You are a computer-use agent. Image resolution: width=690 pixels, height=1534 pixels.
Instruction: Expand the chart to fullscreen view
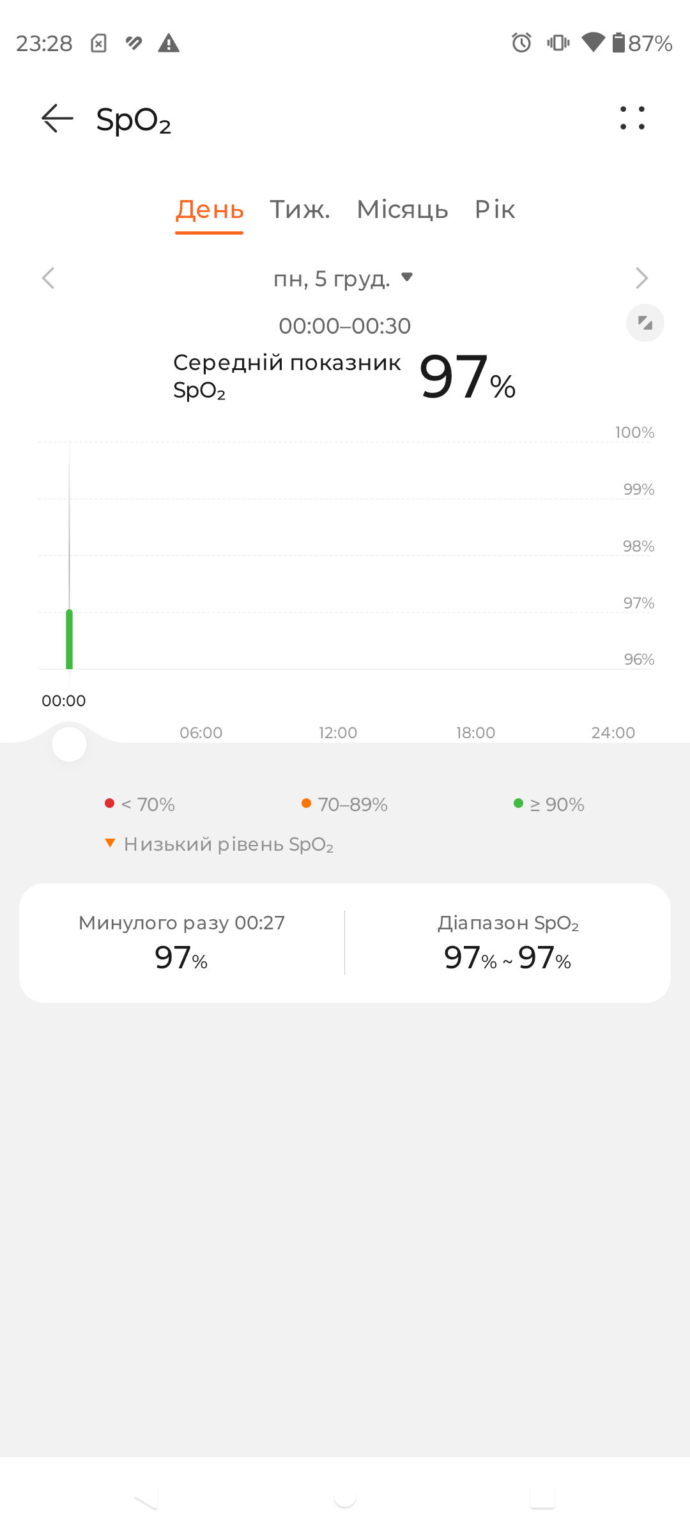(645, 323)
